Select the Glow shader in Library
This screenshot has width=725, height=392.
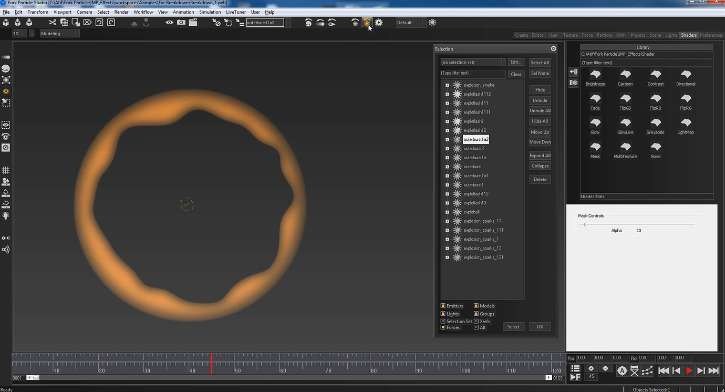pyautogui.click(x=595, y=123)
